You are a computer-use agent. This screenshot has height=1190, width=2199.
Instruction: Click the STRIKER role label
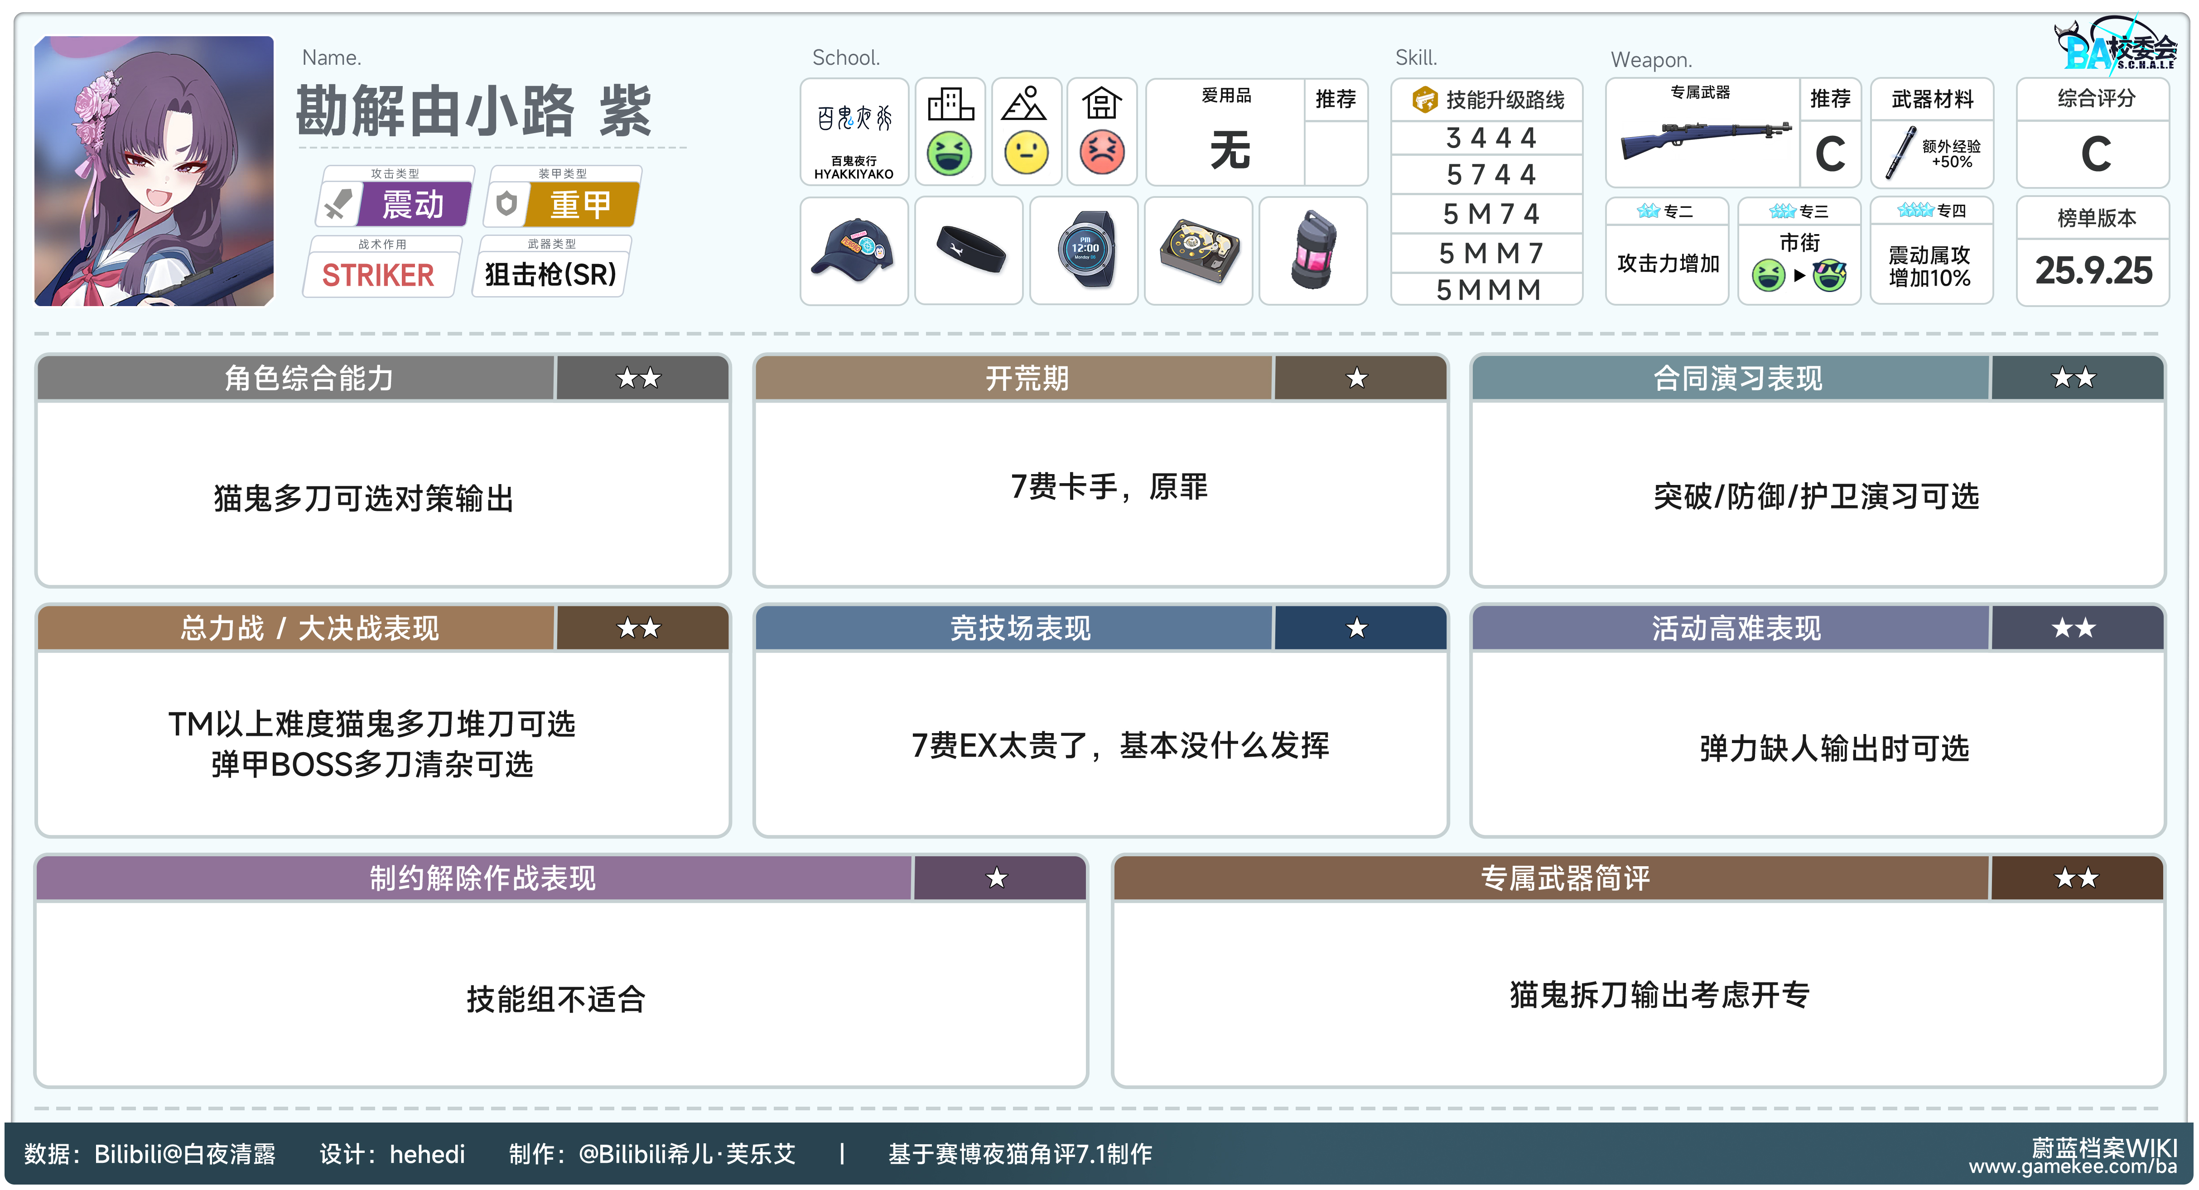click(378, 275)
